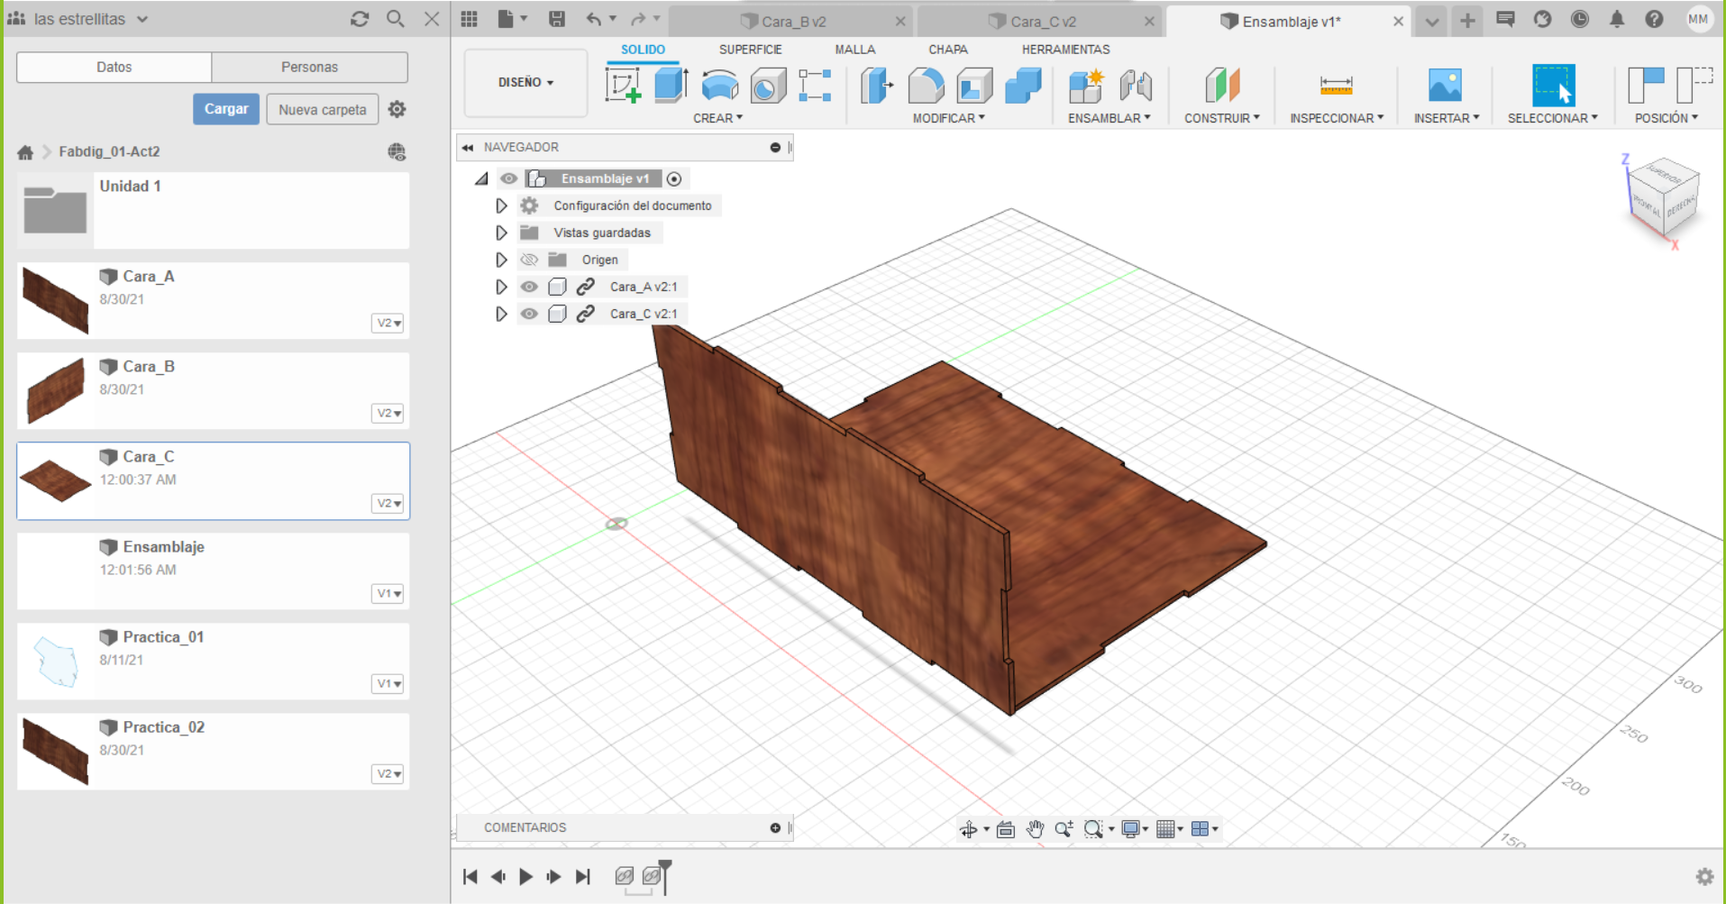Click the Nueva carpeta button

coord(323,109)
